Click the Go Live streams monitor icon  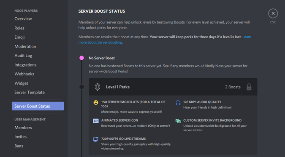pyautogui.click(x=95, y=139)
